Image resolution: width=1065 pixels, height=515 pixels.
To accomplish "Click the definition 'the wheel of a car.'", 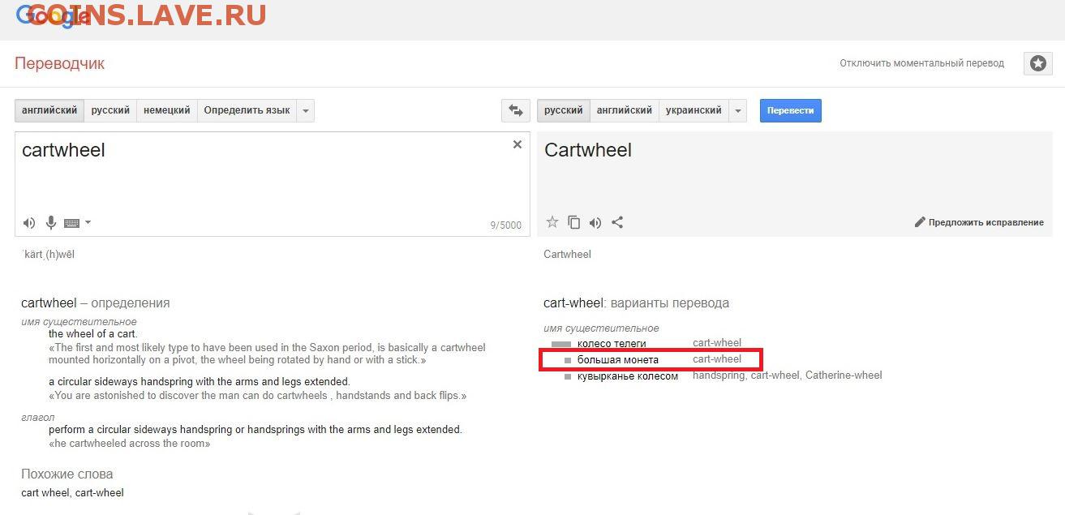I will coord(93,333).
